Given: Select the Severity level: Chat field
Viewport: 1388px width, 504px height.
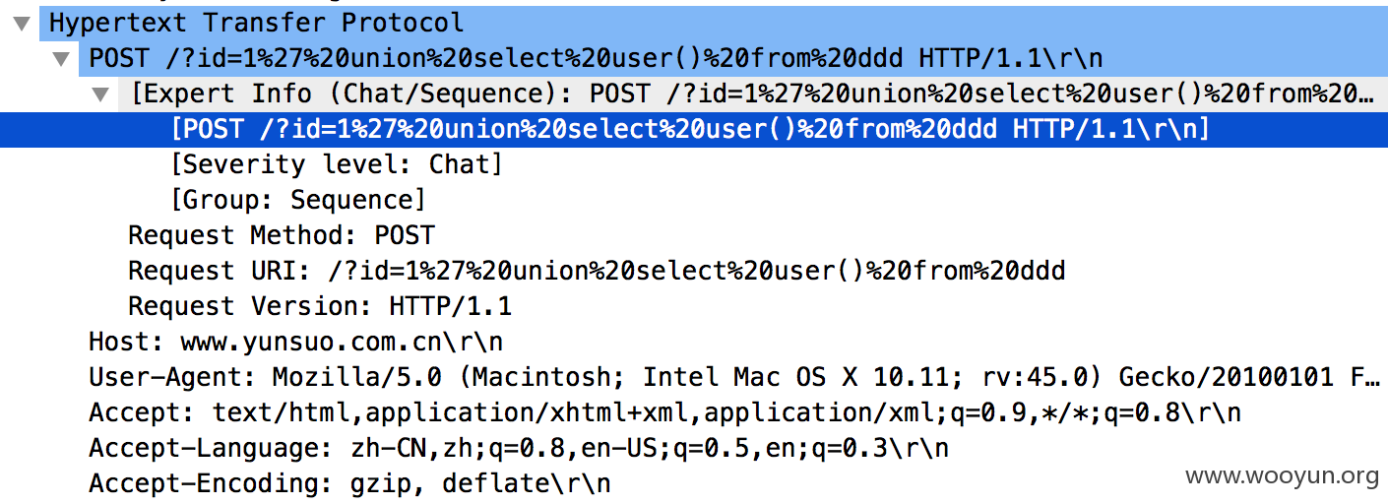Looking at the screenshot, I should [x=337, y=164].
